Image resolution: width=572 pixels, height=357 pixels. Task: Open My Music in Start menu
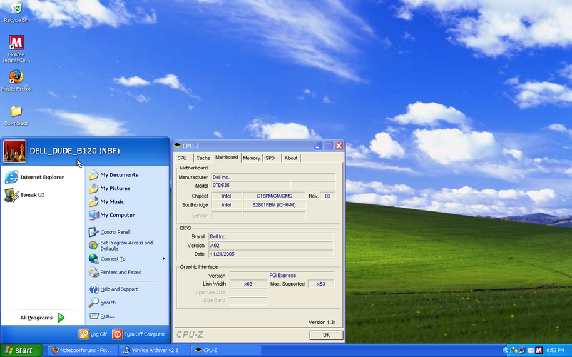pos(106,202)
